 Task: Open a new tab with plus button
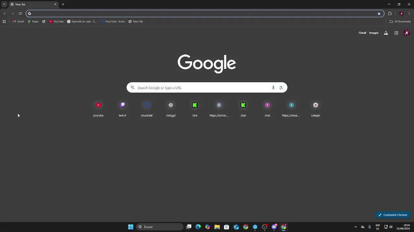point(63,5)
